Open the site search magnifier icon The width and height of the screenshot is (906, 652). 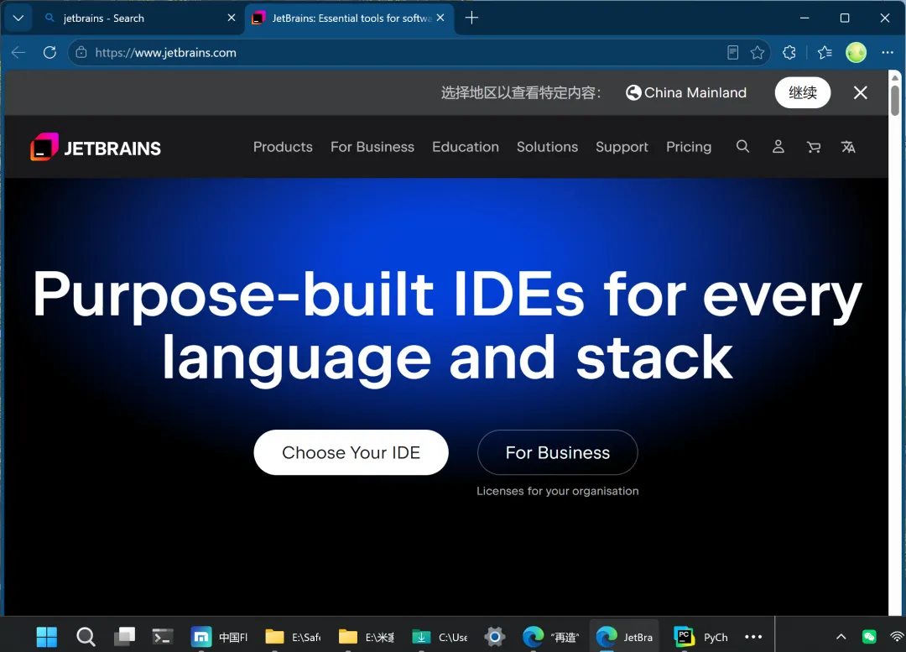[x=742, y=147]
